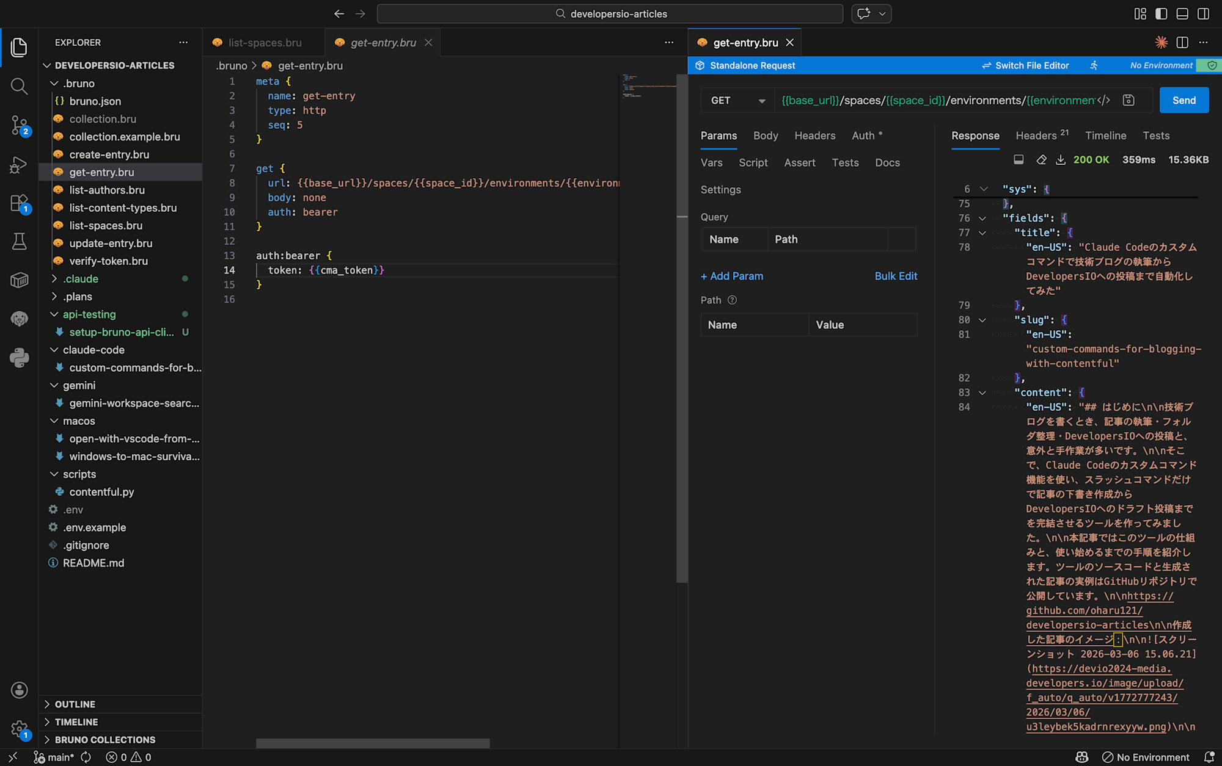
Task: Open the Source Control view
Action: 19,125
